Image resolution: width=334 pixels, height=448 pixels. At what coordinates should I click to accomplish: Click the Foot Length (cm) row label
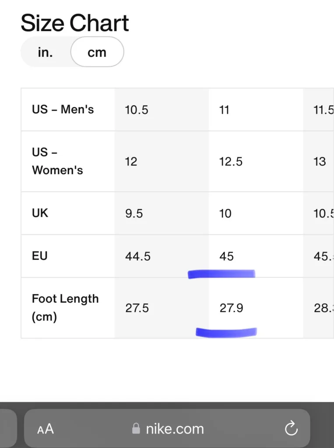(x=65, y=308)
